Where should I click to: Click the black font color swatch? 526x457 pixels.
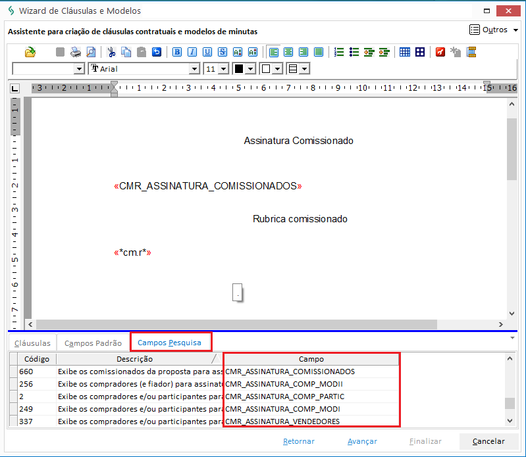tap(239, 69)
